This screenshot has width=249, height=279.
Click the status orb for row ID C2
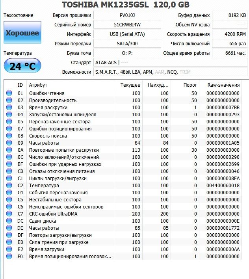(9, 185)
